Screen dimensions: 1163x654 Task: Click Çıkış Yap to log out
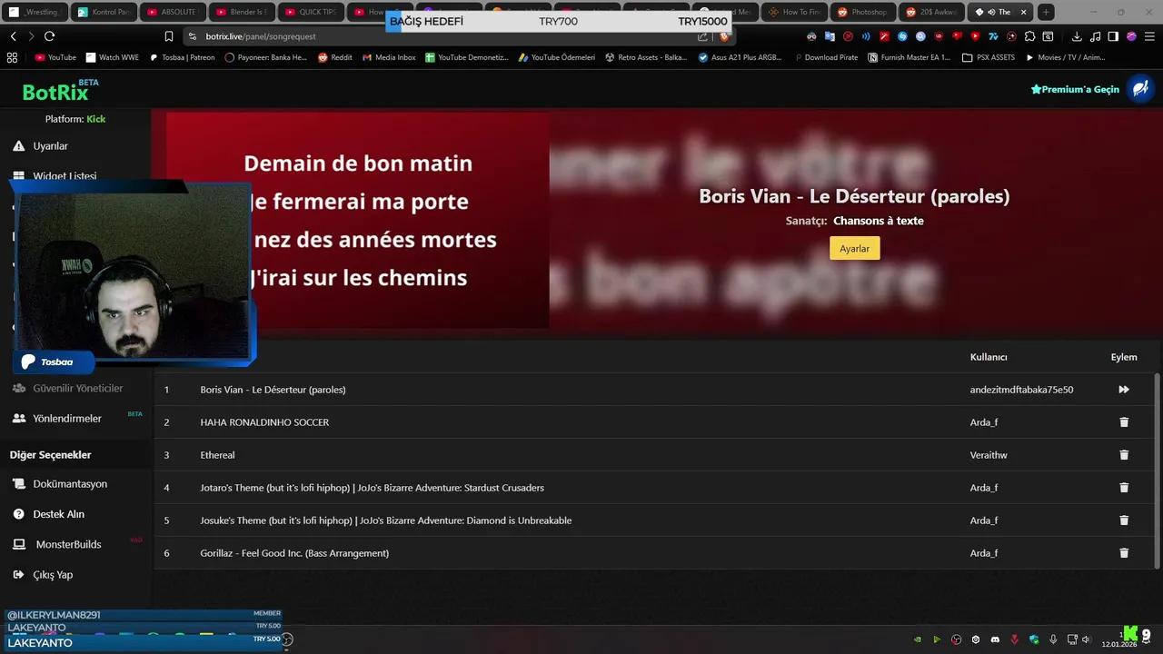[53, 574]
